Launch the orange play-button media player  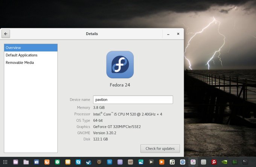tap(162, 162)
